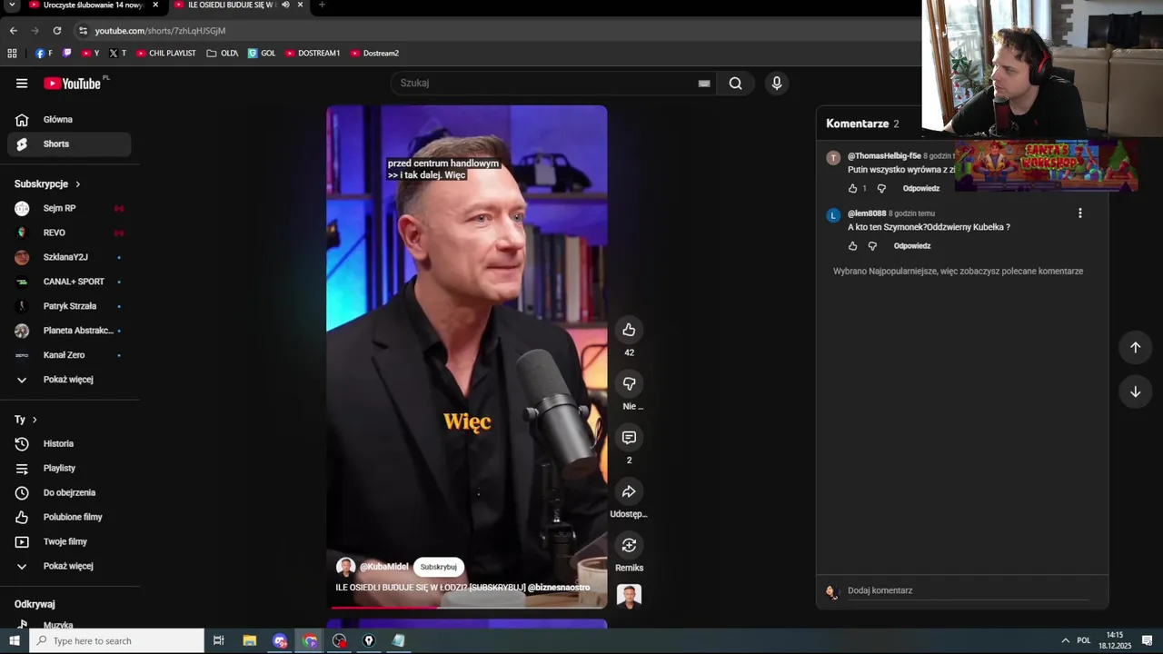Image resolution: width=1163 pixels, height=654 pixels.
Task: Open the sound thumbnail below the Remiks button
Action: [x=629, y=596]
